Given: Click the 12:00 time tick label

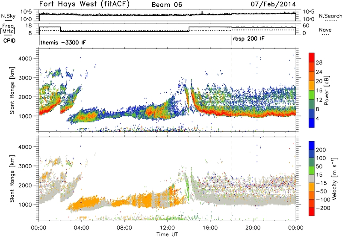Looking at the screenshot, I should pyautogui.click(x=167, y=228).
